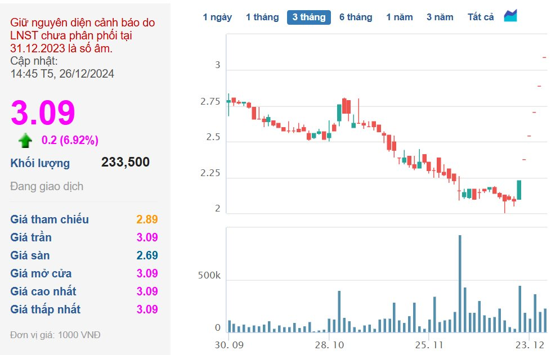Viewport: 560px width, 355px height.
Task: Click the green up-arrow price change icon
Action: point(25,140)
